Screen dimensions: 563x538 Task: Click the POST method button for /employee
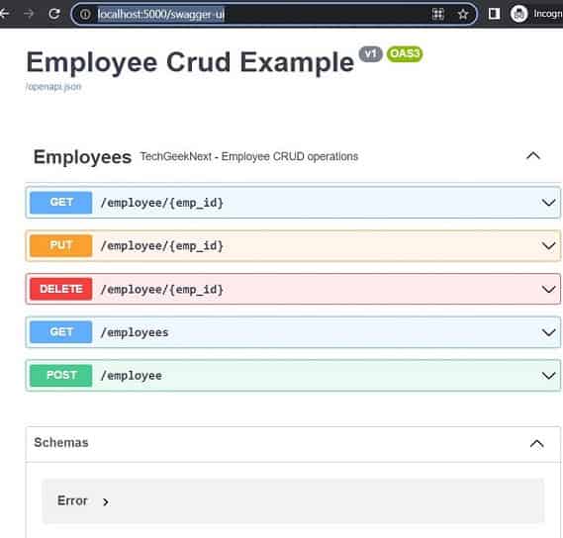(x=61, y=376)
